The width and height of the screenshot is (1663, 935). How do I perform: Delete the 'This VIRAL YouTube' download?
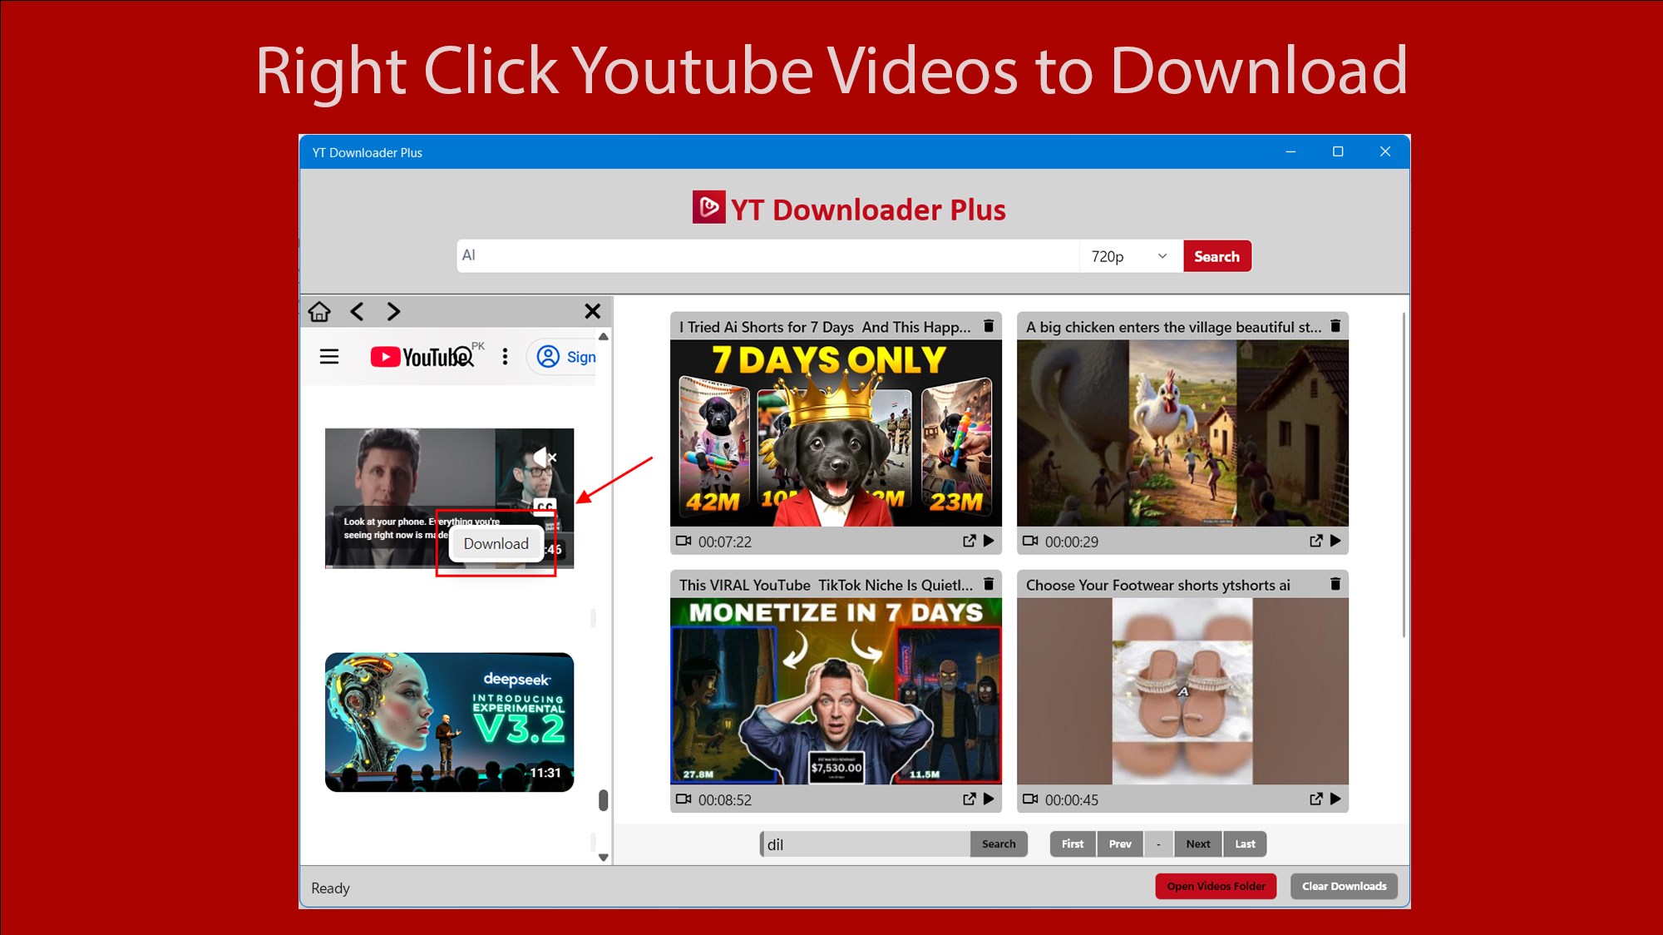coord(989,584)
